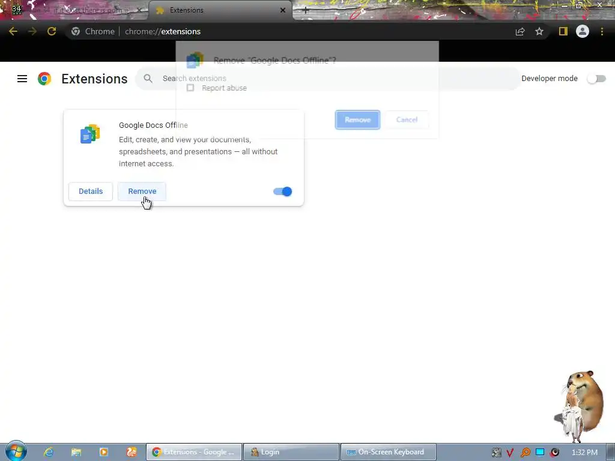The height and width of the screenshot is (461, 615).
Task: Open Details for Google Docs Offline
Action: [x=91, y=191]
